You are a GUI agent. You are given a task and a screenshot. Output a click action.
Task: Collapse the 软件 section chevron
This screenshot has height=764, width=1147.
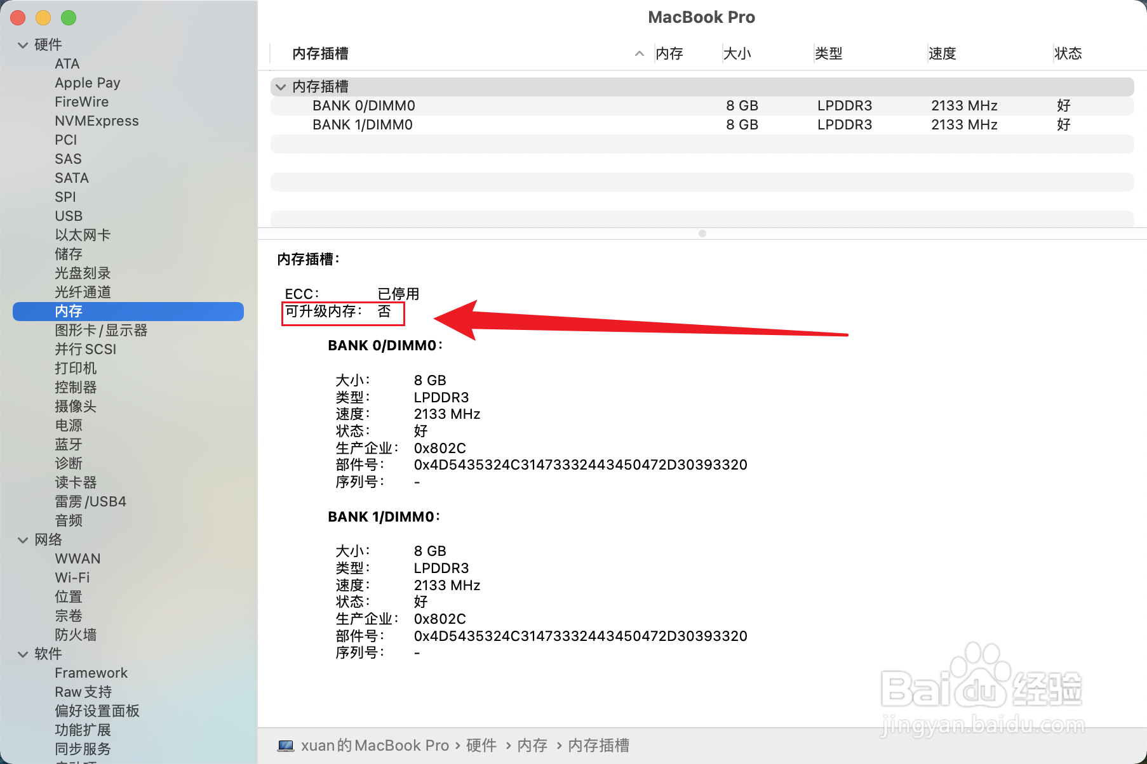point(23,654)
